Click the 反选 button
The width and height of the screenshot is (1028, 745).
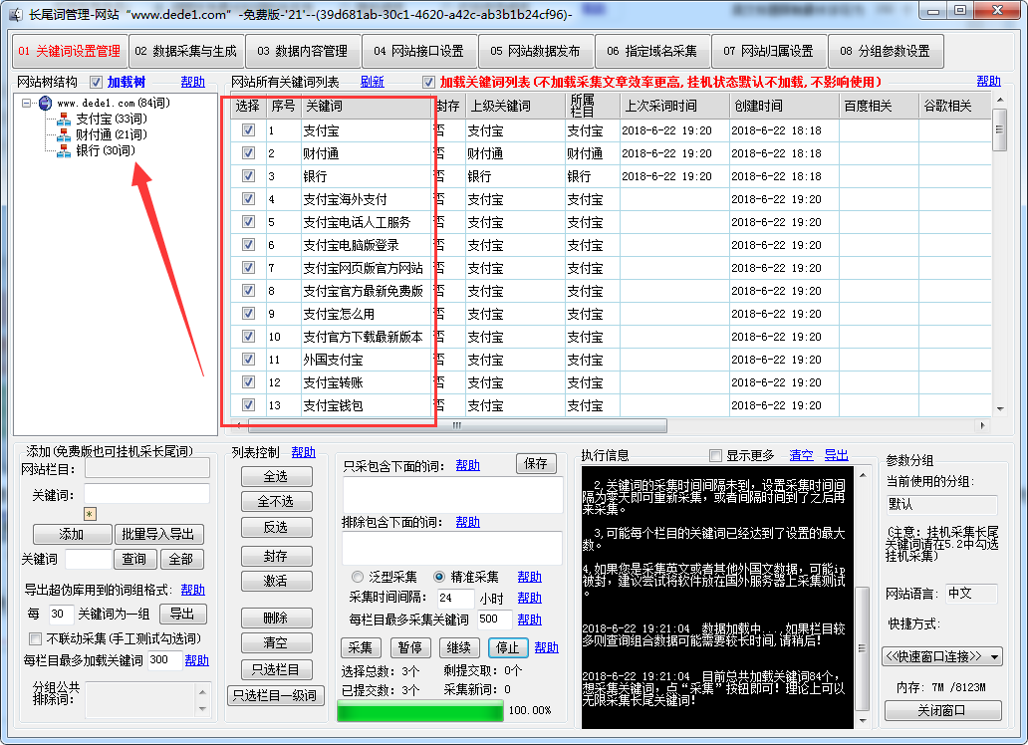[276, 527]
